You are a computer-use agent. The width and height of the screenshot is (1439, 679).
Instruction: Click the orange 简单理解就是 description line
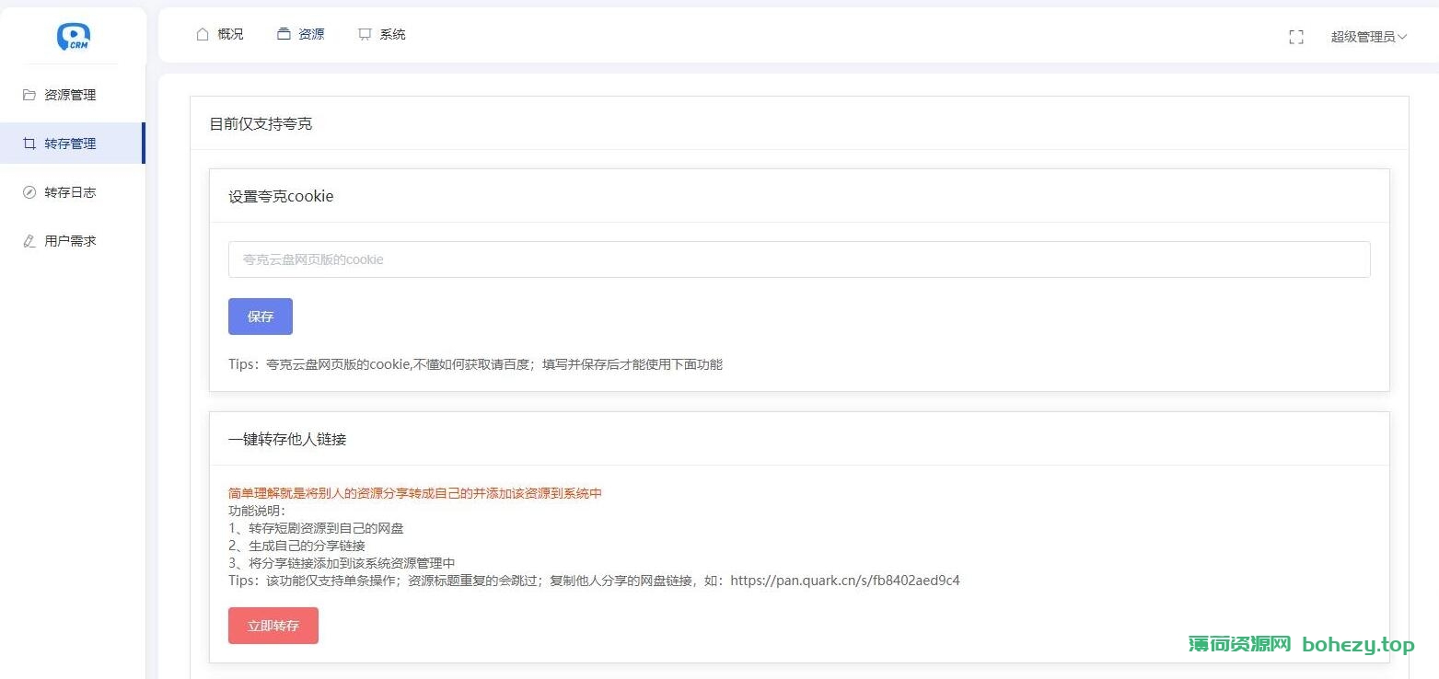click(415, 493)
